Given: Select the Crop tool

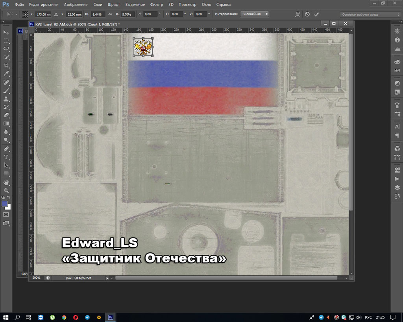Looking at the screenshot, I should coord(6,65).
